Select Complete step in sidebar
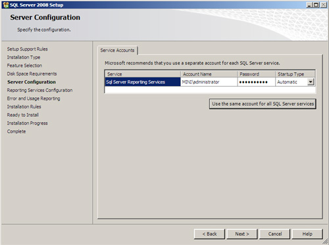Image resolution: width=329 pixels, height=245 pixels. (16, 131)
